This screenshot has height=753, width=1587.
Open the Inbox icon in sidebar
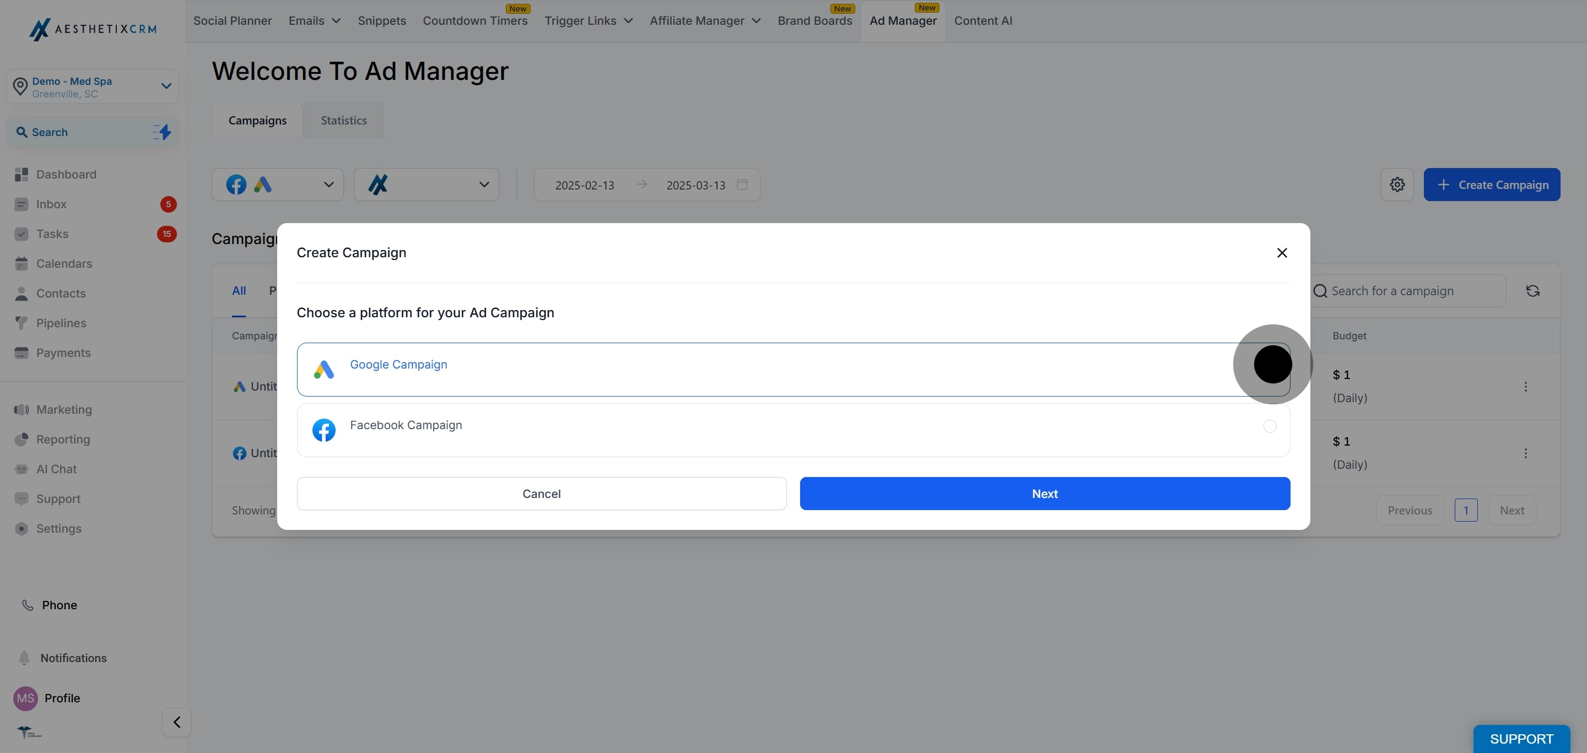click(21, 204)
